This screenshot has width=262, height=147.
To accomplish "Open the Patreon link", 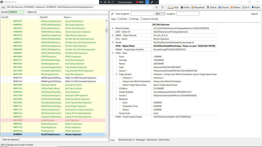I will point(235,7).
